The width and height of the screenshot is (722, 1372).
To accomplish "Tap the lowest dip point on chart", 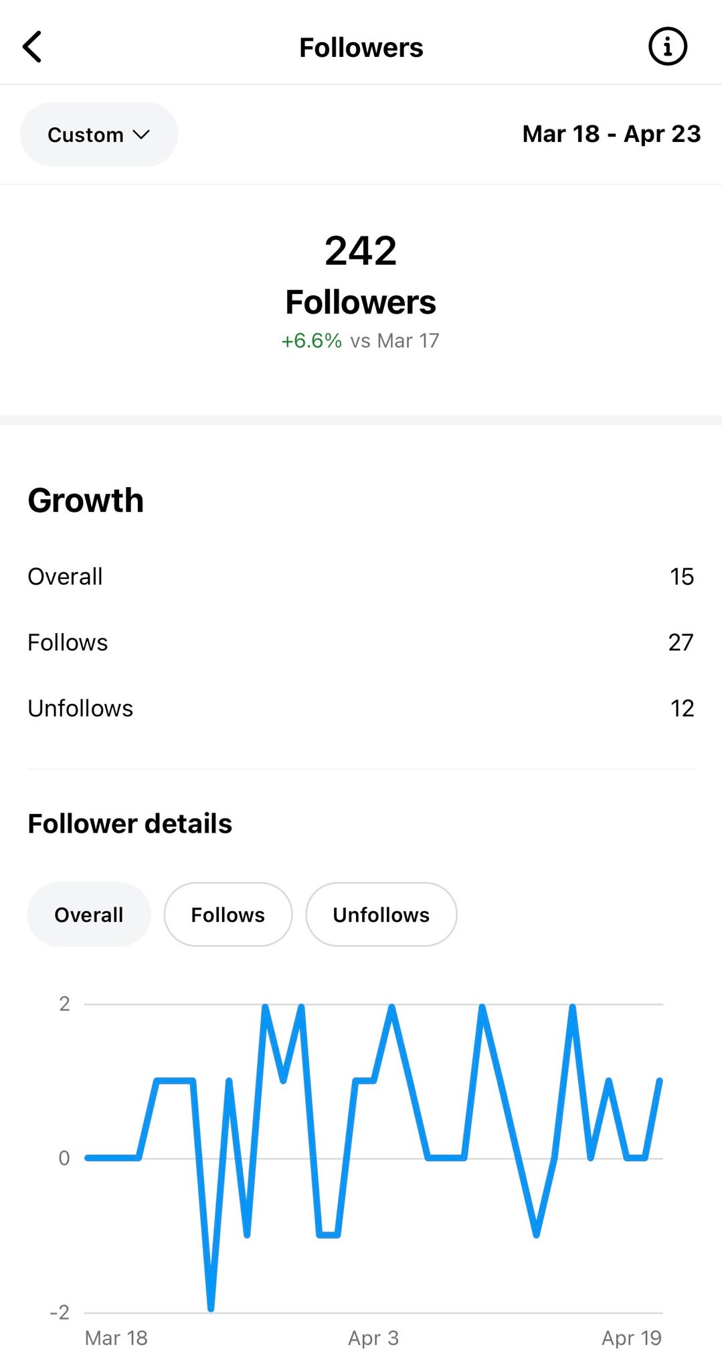I will click(x=211, y=1308).
